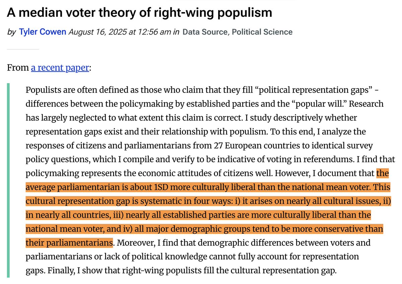This screenshot has height=284, width=402.
Task: Click the final sentence starting with "Finally"
Action: (x=181, y=270)
